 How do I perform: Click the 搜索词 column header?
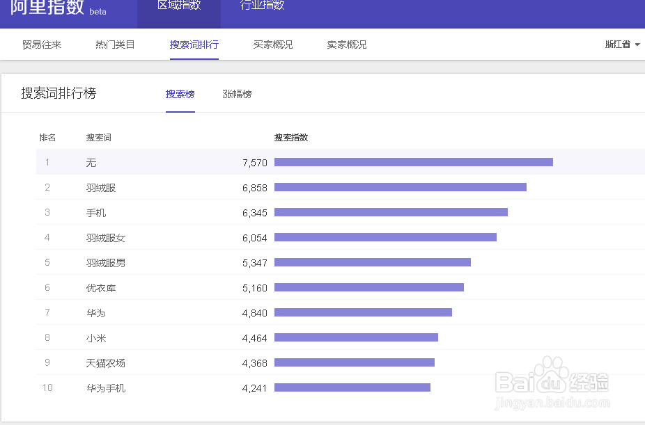coord(98,138)
